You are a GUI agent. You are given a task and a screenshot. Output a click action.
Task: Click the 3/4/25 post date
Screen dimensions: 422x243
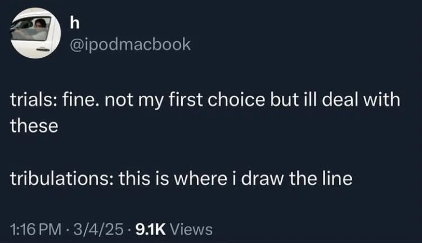pyautogui.click(x=96, y=229)
